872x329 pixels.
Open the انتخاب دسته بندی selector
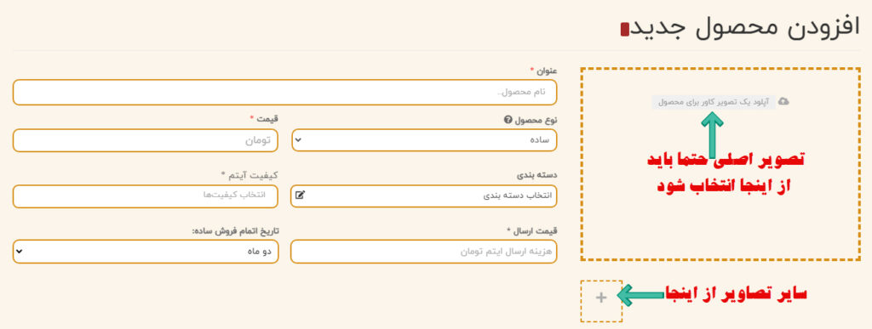(x=424, y=196)
